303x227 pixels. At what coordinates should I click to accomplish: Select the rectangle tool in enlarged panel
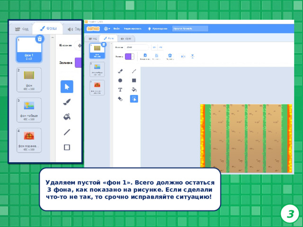67,147
